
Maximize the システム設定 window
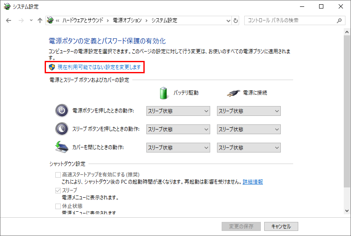point(321,6)
